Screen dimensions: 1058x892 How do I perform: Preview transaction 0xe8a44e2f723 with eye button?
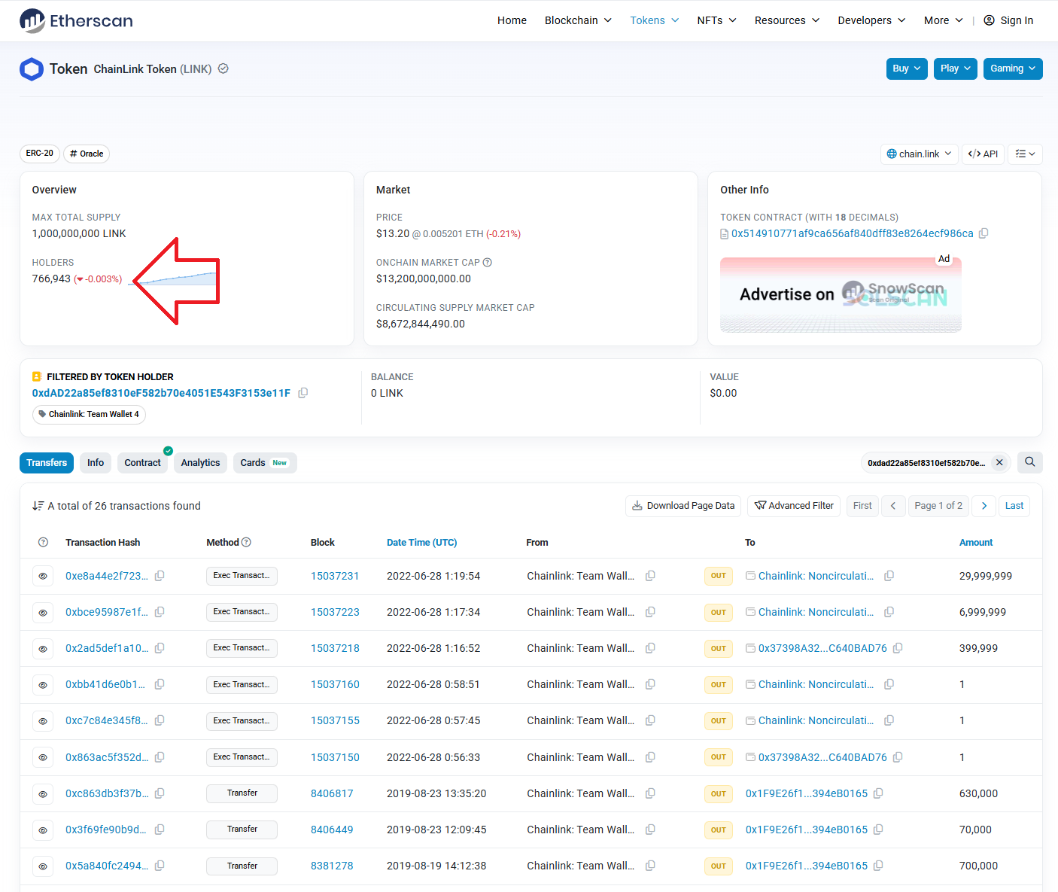[43, 576]
